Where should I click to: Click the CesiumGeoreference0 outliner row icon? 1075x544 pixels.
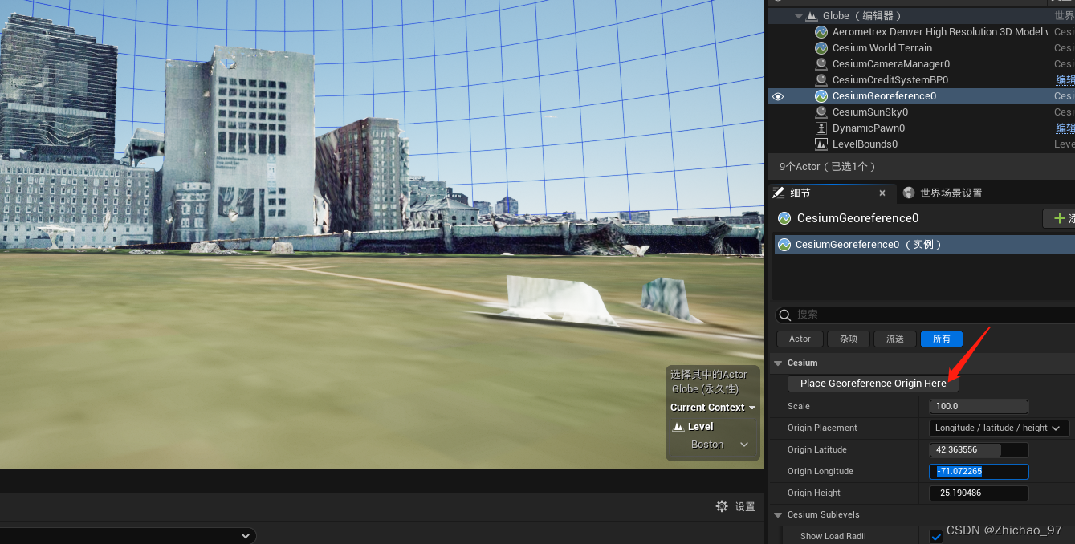click(x=821, y=96)
